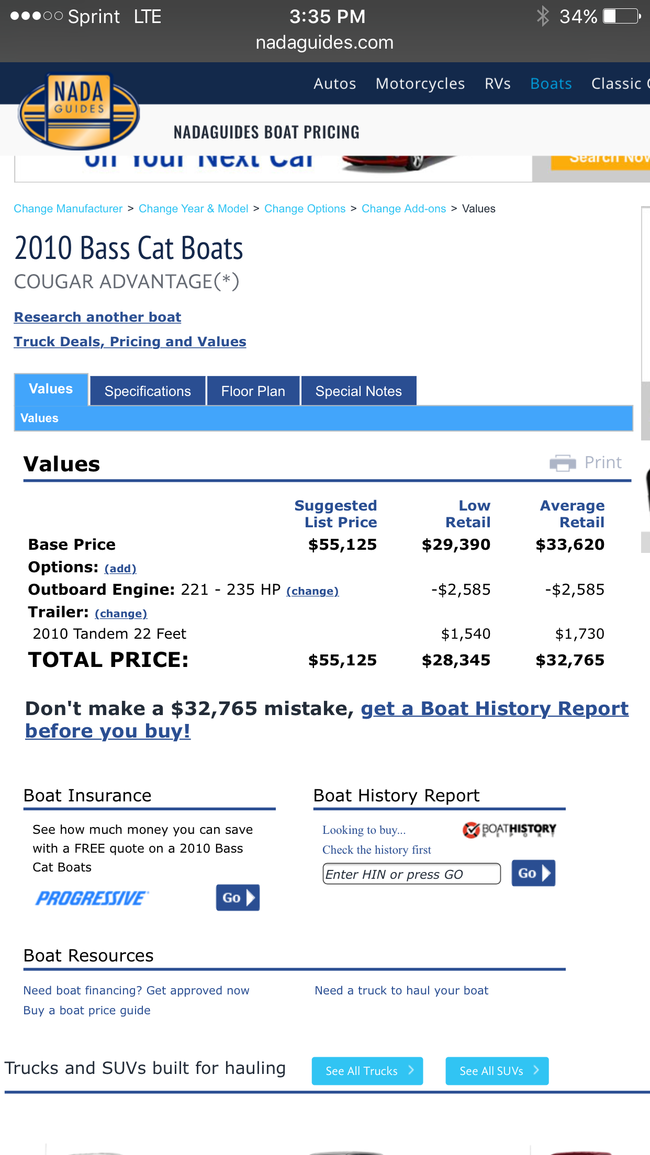Screen dimensions: 650x1155
Task: Open the See All Trucks chevron button
Action: (367, 1071)
